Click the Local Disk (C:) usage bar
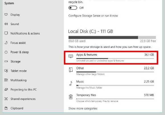The width and height of the screenshot is (165, 115). (x=112, y=37)
